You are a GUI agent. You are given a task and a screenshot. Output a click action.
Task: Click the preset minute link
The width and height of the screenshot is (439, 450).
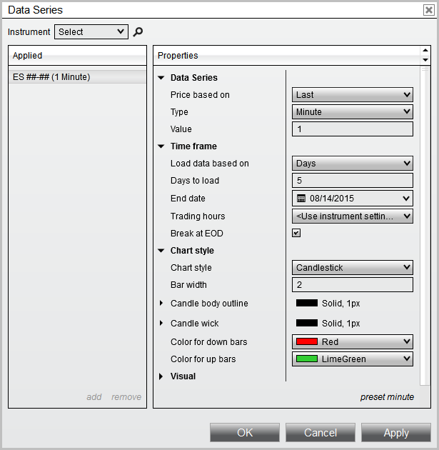386,397
